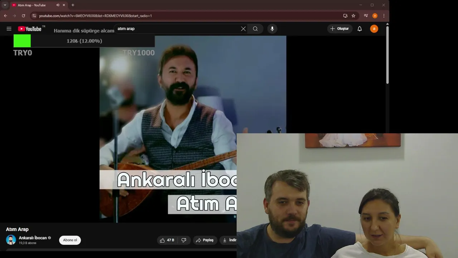
Task: Click the 'Hanıma dik süpürge alcam' goal title
Action: (84, 31)
